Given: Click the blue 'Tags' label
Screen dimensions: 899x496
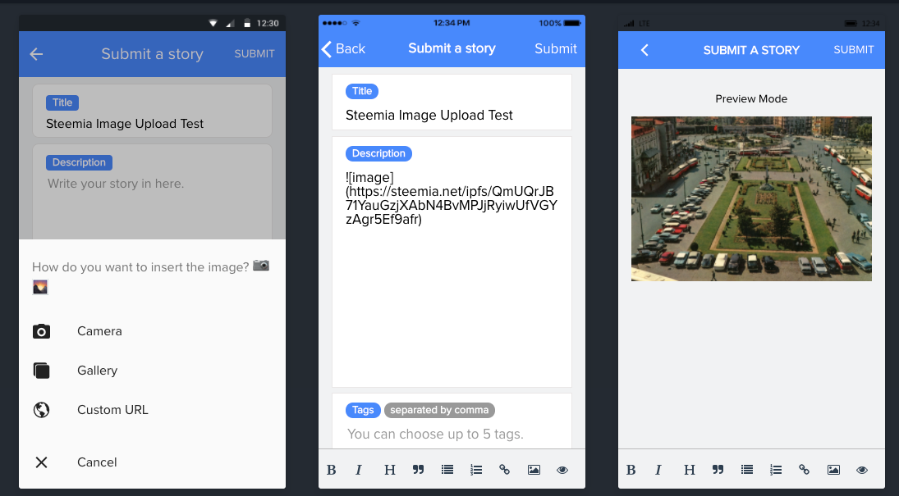Looking at the screenshot, I should coord(363,410).
